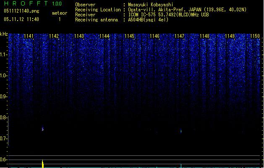Select the file name 0511121140.png
The width and height of the screenshot is (264, 168).
tap(21, 11)
